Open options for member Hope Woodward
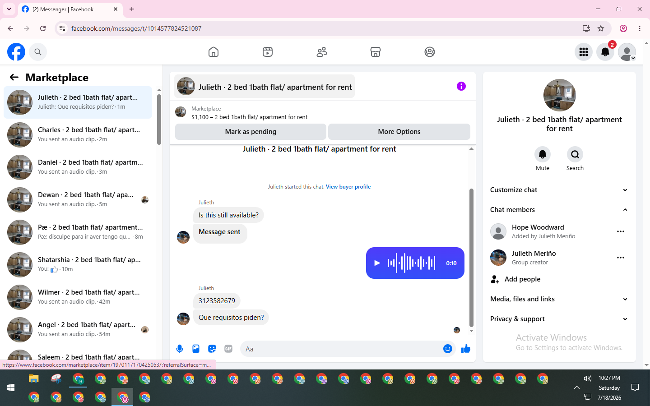650x406 pixels. (621, 231)
